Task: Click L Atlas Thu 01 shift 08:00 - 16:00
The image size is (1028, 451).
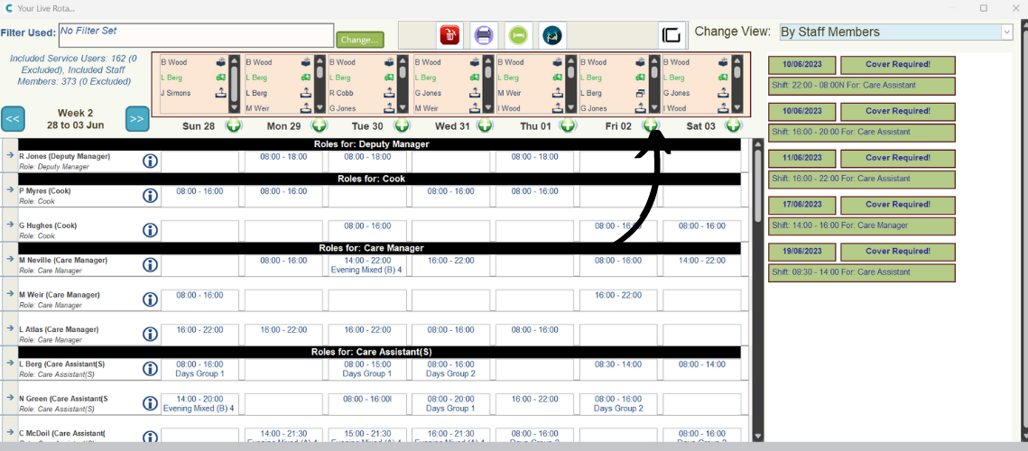Action: click(534, 330)
